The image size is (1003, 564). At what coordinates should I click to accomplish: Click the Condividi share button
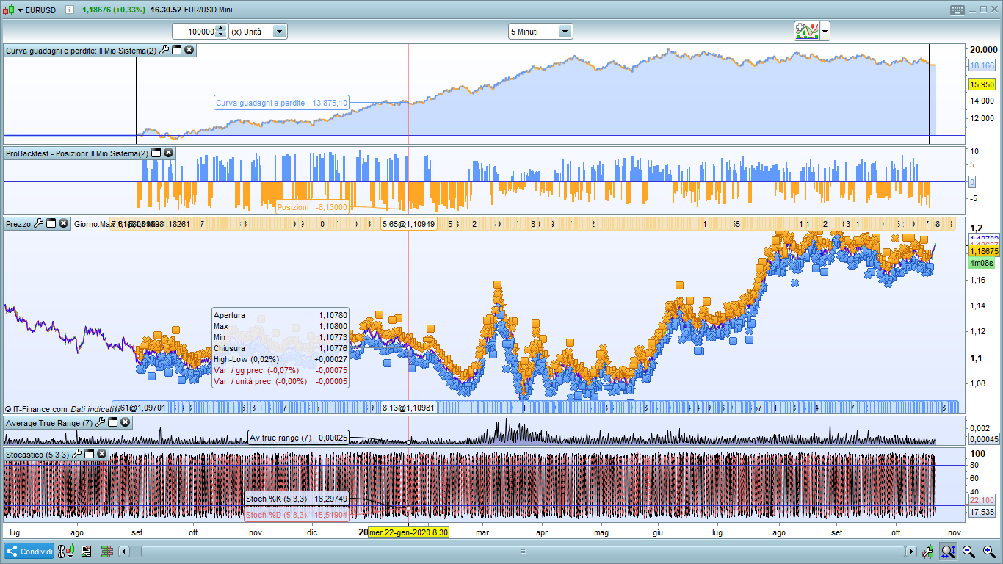pyautogui.click(x=29, y=551)
